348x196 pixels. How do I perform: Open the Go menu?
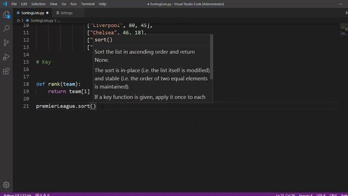click(x=64, y=4)
